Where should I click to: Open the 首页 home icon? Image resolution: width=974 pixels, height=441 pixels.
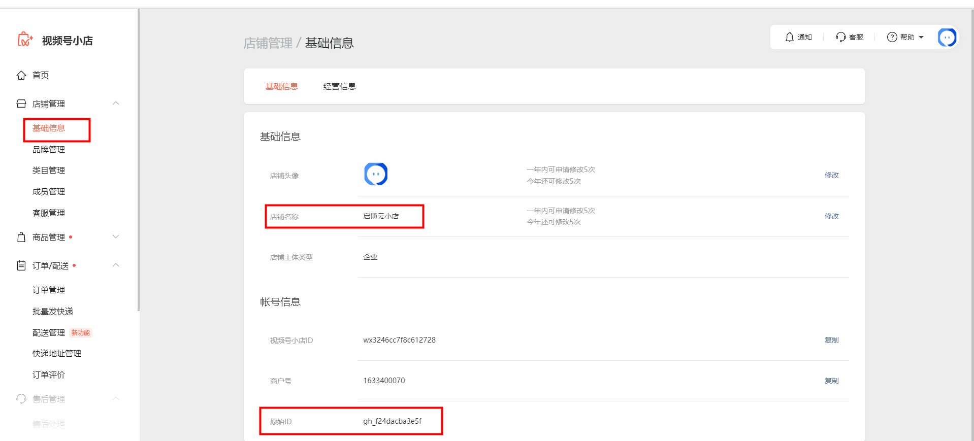21,75
